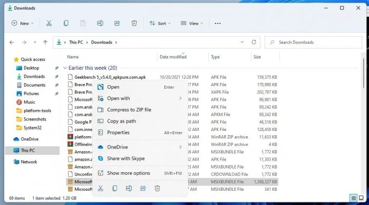Click This PC in the address breadcrumb
The image size is (369, 205).
tap(76, 42)
